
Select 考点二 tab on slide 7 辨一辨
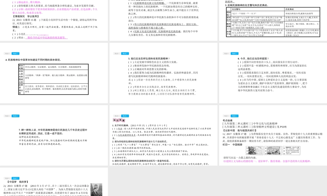[15, 116]
